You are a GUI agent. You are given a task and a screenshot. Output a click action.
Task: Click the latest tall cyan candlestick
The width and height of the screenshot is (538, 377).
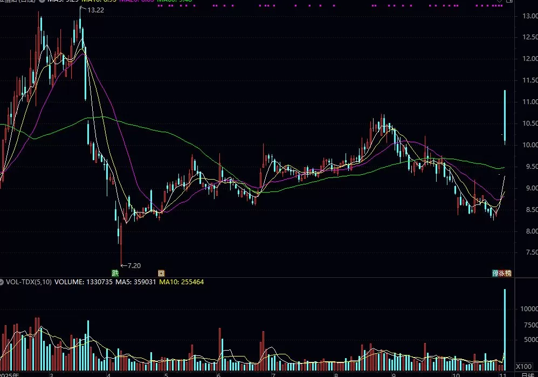point(505,116)
